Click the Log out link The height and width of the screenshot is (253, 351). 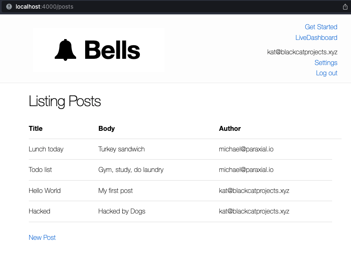coord(327,73)
